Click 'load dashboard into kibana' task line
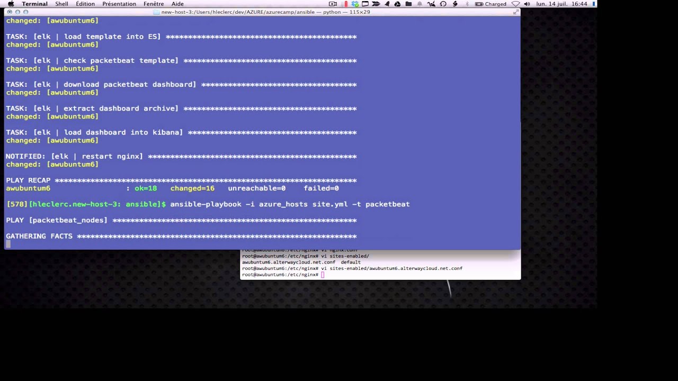Screen dimensions: 678x381 coord(181,132)
